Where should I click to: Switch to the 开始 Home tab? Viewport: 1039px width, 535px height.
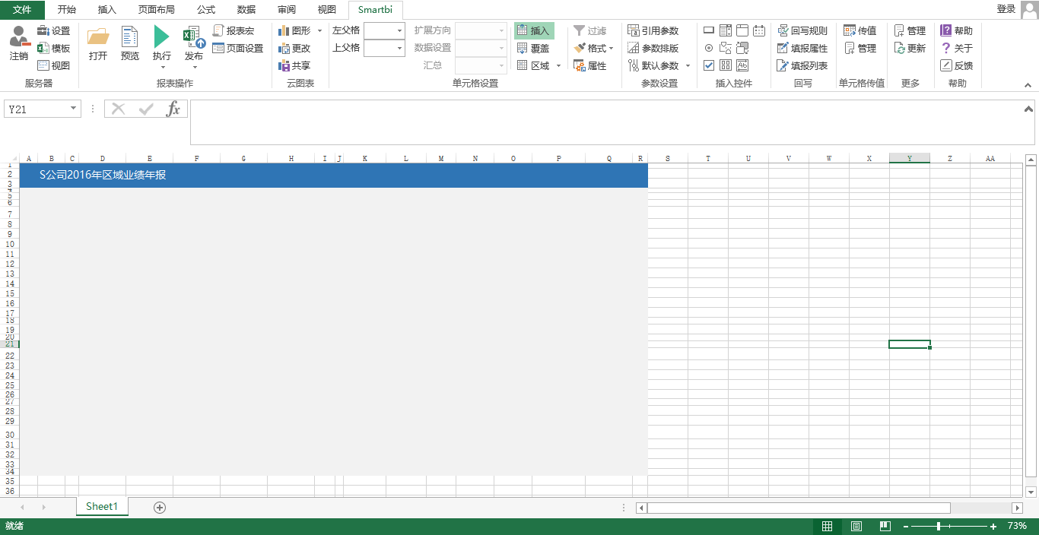pyautogui.click(x=67, y=9)
